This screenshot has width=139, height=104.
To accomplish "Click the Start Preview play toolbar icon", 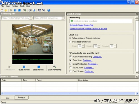I will (x=11, y=10).
